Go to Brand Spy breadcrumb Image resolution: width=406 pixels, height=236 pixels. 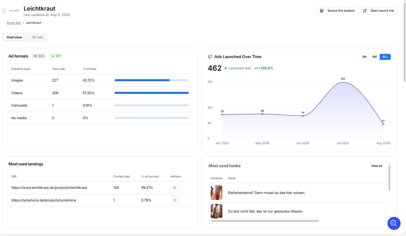pos(14,23)
